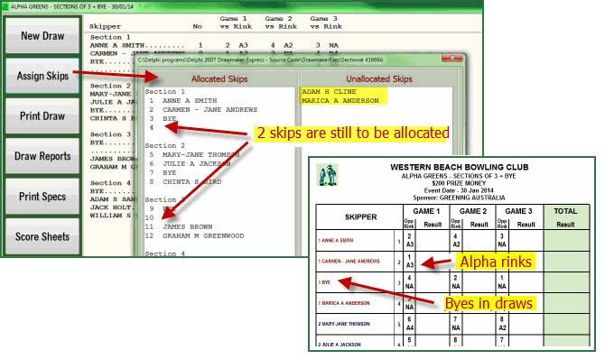
Task: Click MARY-JANE THOMSON on score sheet
Action: (x=344, y=324)
